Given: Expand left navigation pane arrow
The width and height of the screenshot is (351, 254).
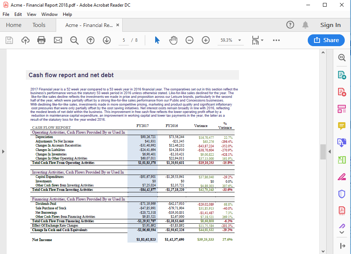Looking at the screenshot, I should click(x=3, y=152).
